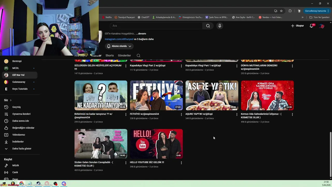Image resolution: width=332 pixels, height=187 pixels.
Task: Open Keys Tutorials subscription in sidebar
Action: 20,89
